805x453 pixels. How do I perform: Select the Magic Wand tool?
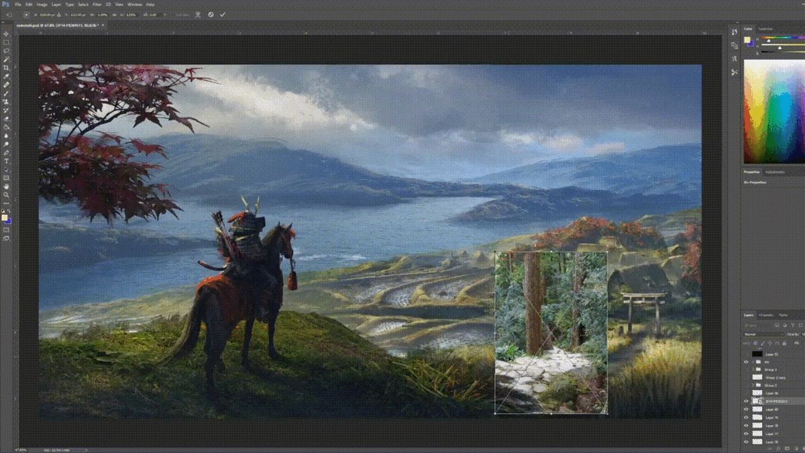point(7,58)
